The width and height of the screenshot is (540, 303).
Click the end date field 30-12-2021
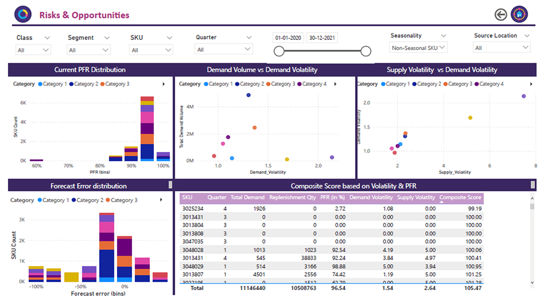click(322, 38)
